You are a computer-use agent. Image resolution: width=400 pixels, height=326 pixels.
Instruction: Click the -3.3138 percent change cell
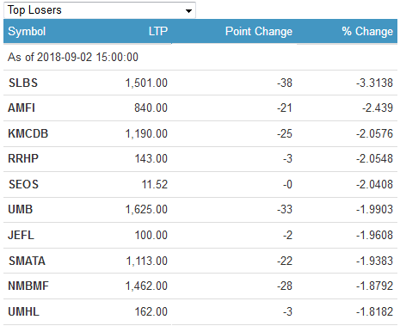(x=374, y=83)
